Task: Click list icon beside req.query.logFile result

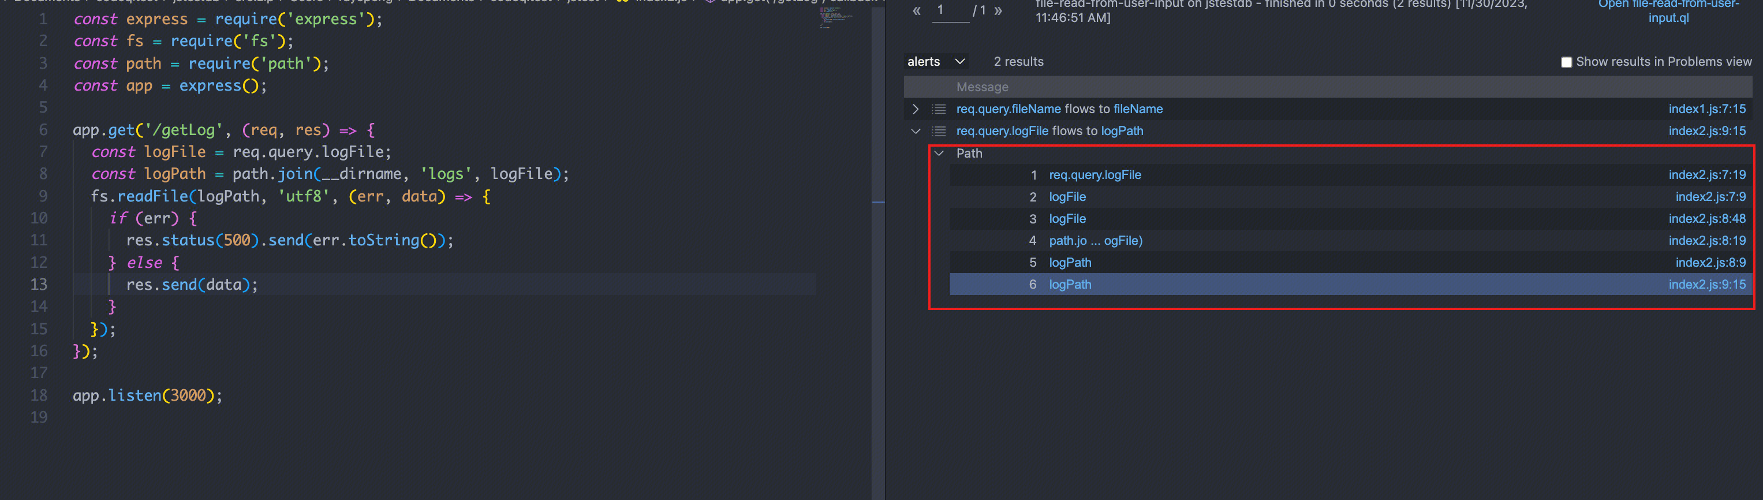Action: tap(939, 131)
